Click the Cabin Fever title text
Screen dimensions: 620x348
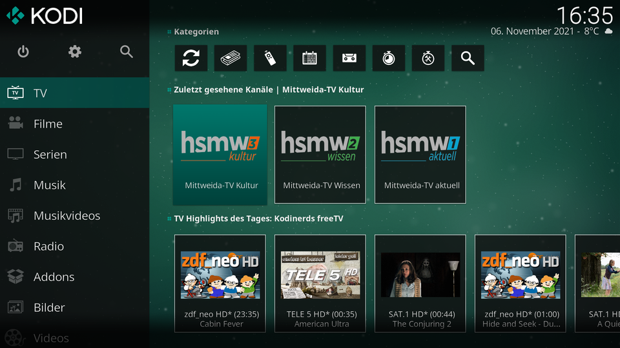click(222, 324)
